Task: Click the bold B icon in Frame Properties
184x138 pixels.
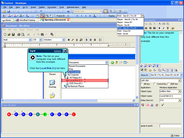Action: point(160,28)
